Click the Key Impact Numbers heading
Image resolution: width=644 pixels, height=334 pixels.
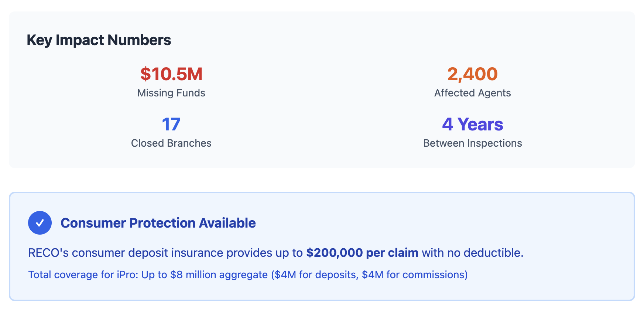99,40
